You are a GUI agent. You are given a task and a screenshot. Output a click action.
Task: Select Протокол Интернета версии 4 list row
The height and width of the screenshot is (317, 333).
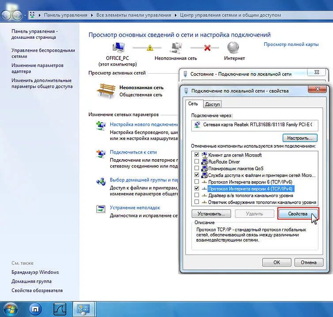[x=255, y=189]
